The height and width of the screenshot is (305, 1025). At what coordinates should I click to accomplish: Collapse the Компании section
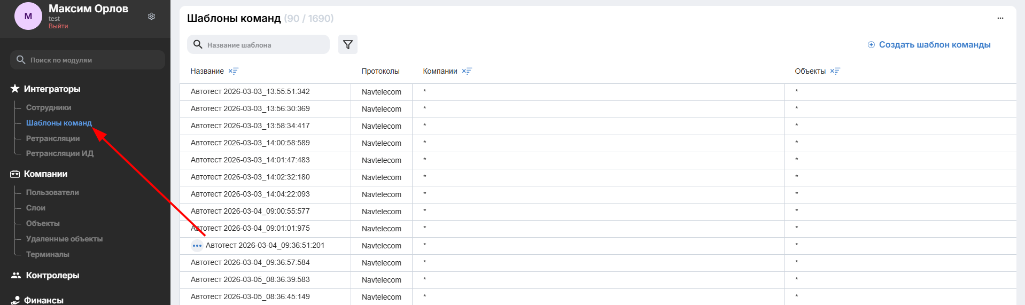pos(45,174)
